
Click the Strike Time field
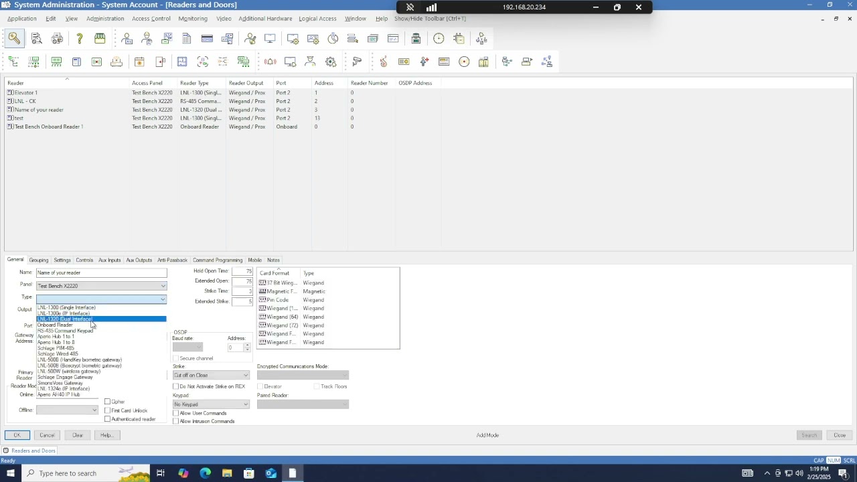point(242,291)
